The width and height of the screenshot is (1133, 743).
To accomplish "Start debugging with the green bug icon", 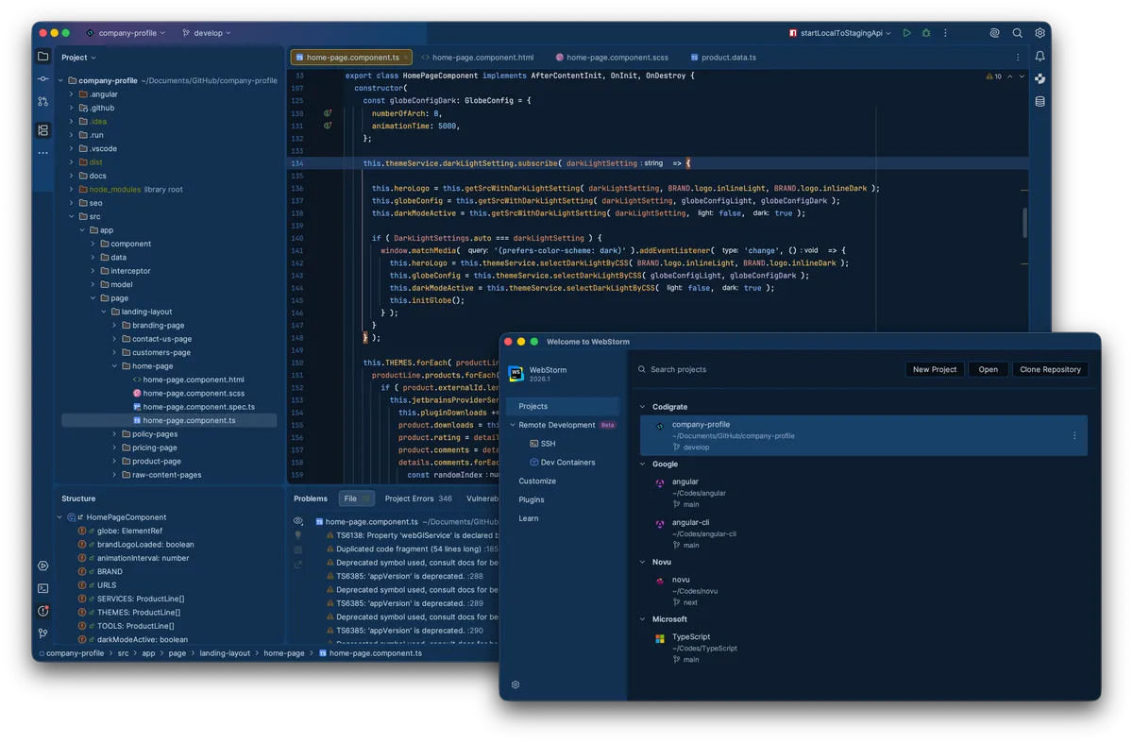I will pos(926,33).
